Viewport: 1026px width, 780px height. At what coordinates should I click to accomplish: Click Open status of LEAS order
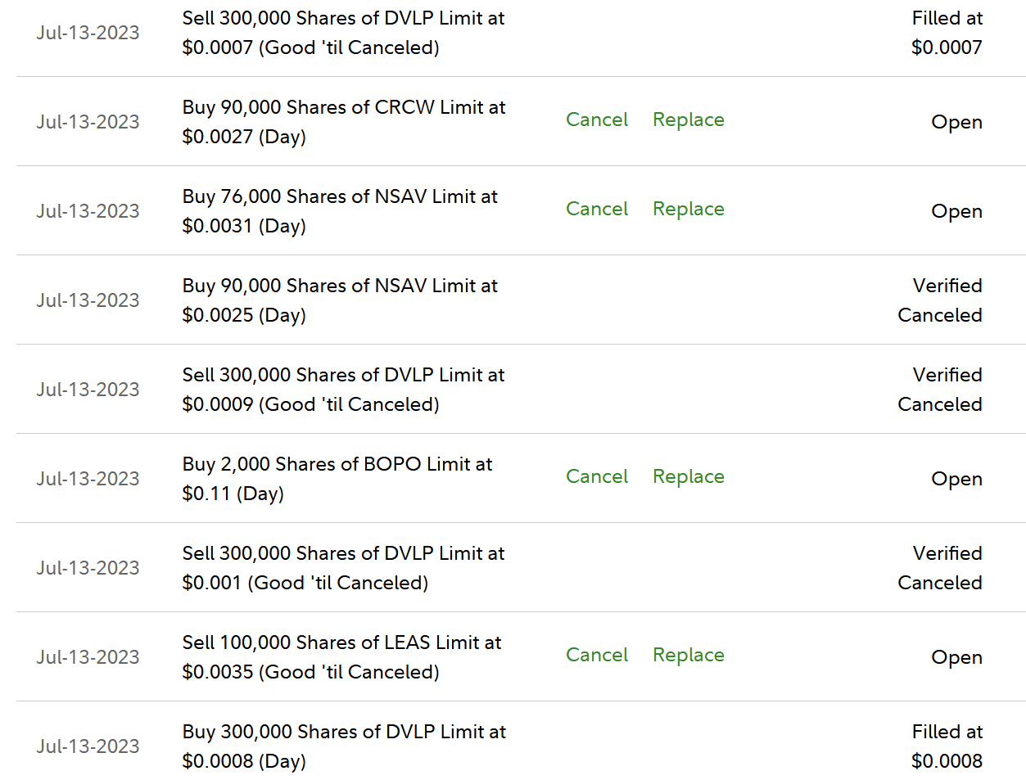pyautogui.click(x=956, y=657)
